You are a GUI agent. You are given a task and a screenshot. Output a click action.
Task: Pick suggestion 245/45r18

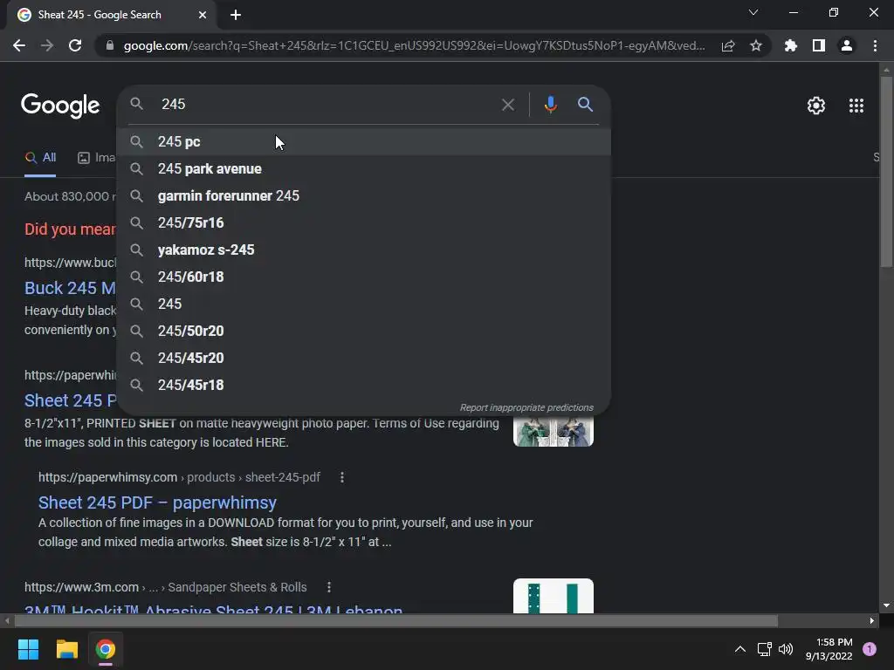(x=364, y=385)
